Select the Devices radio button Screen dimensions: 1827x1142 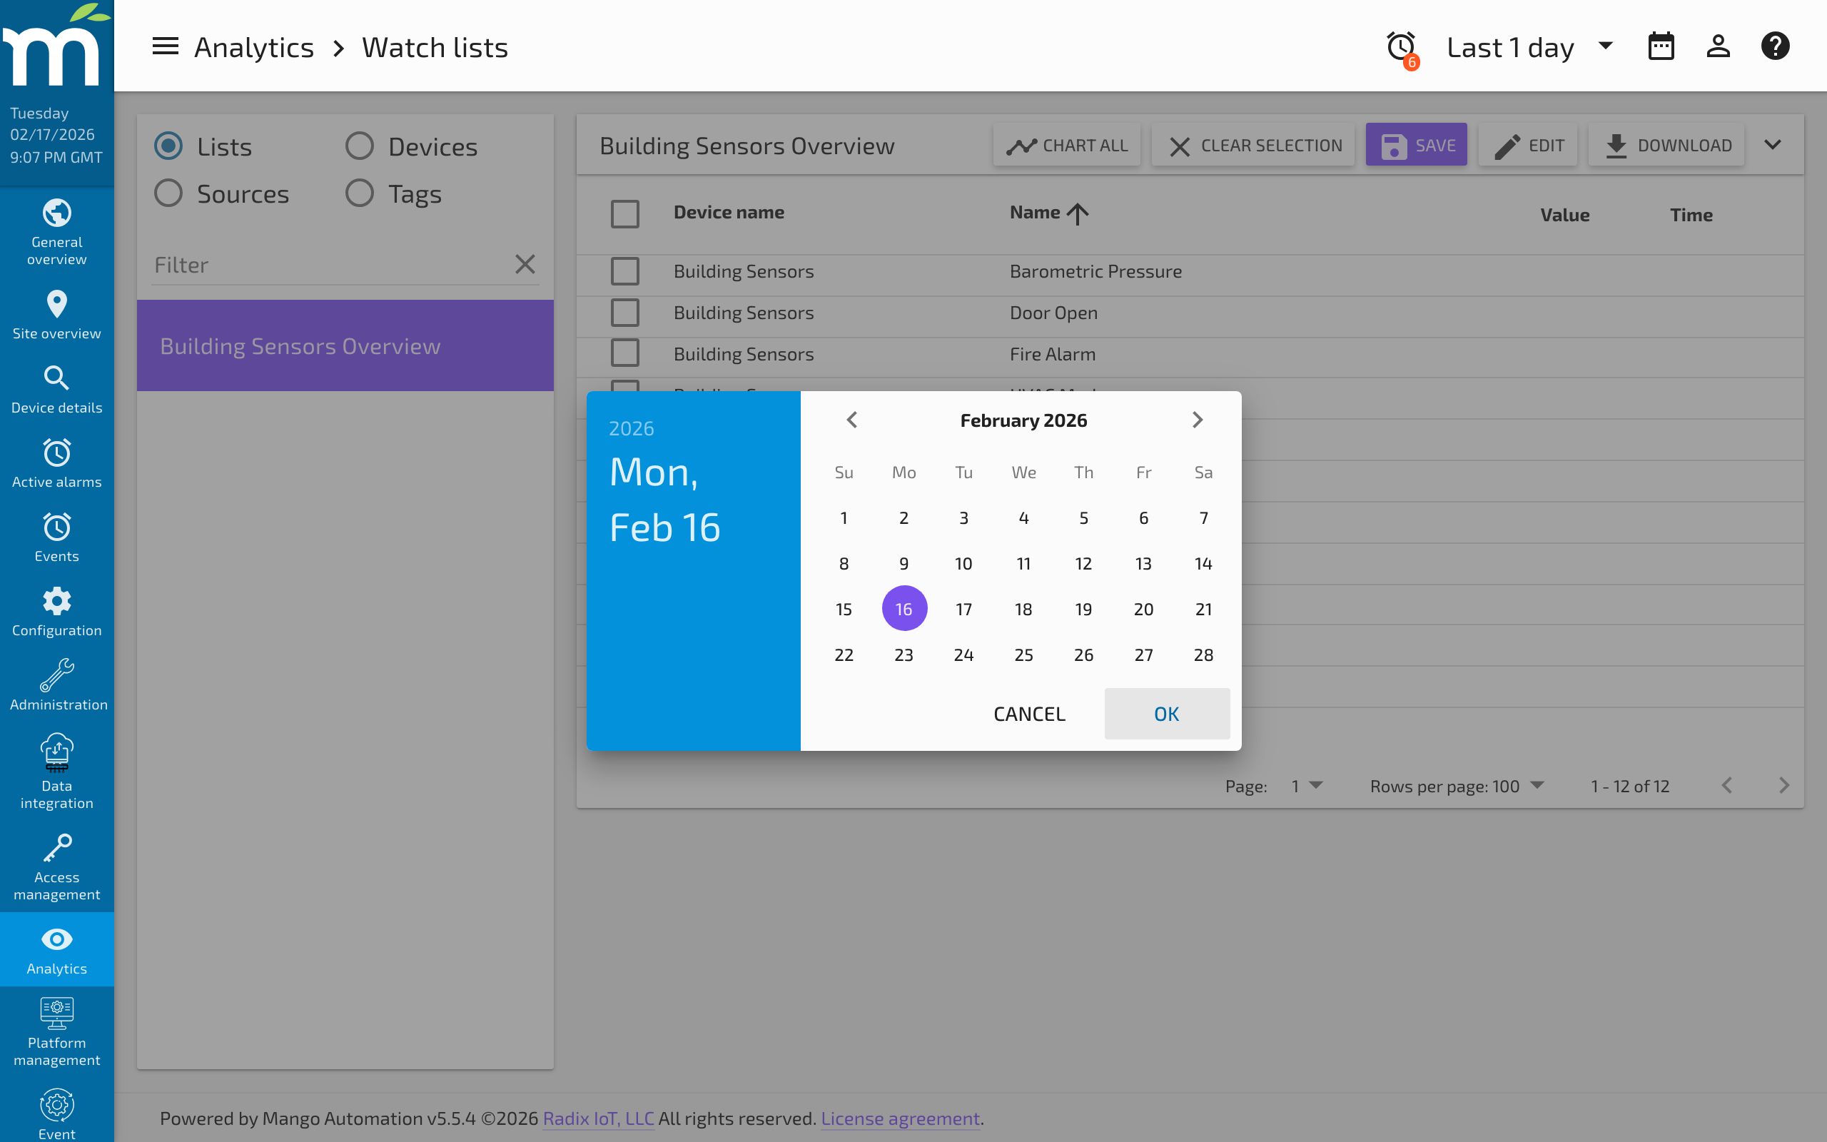360,145
